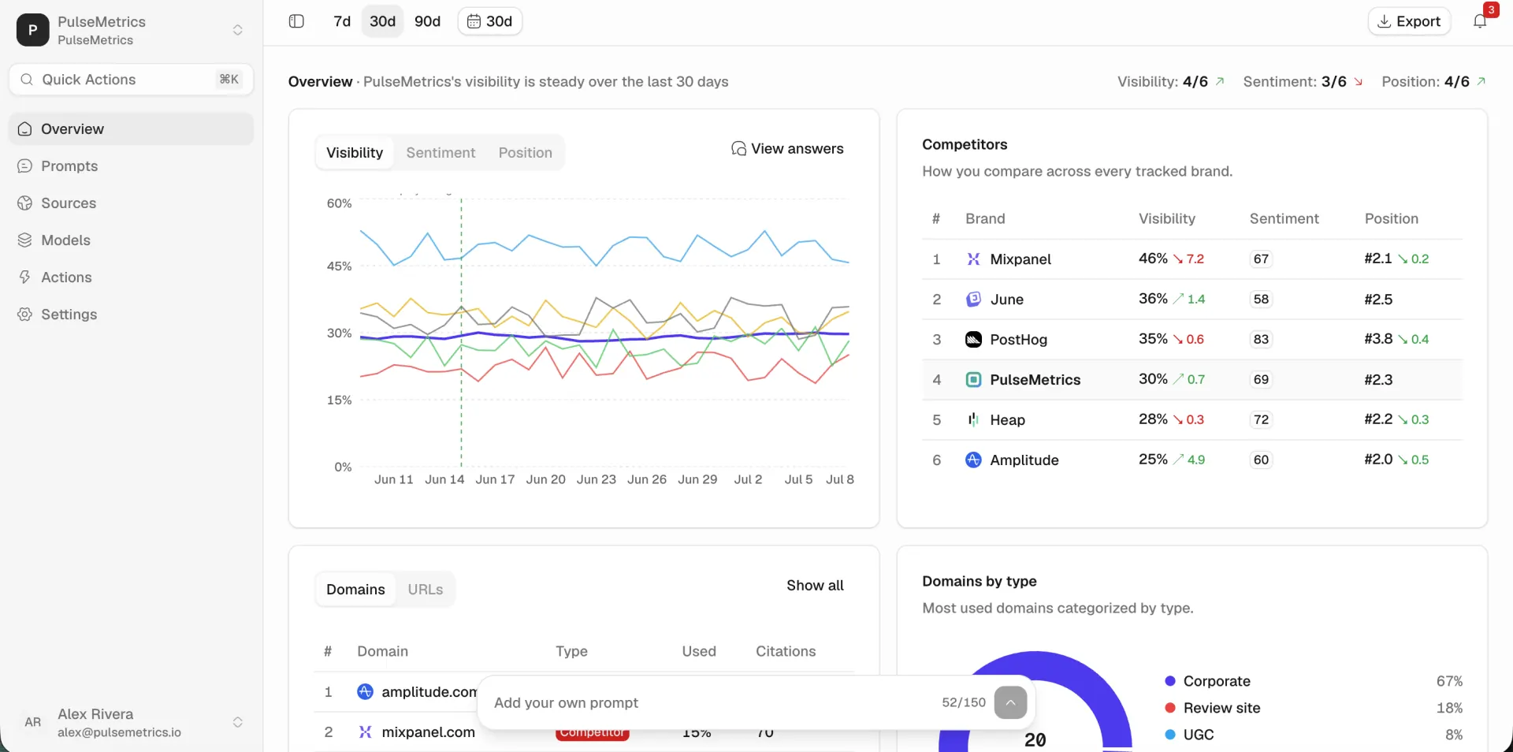Expand the PulseMetrics workspace switcher
The image size is (1513, 752).
click(237, 30)
